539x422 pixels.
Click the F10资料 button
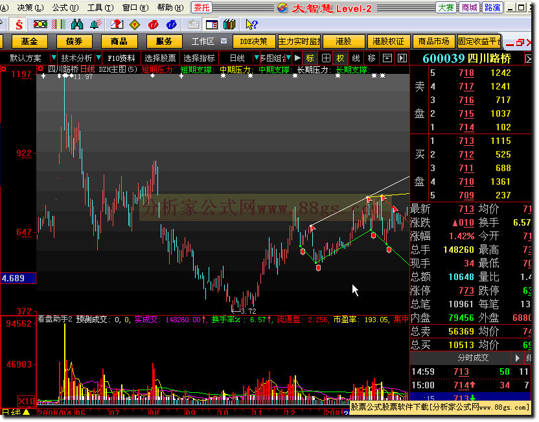(x=121, y=58)
